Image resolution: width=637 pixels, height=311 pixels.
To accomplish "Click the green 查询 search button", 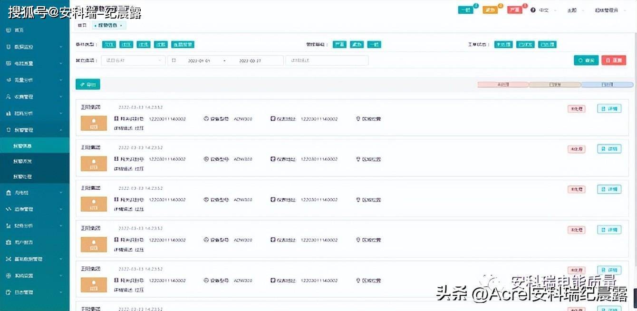I will [x=586, y=60].
